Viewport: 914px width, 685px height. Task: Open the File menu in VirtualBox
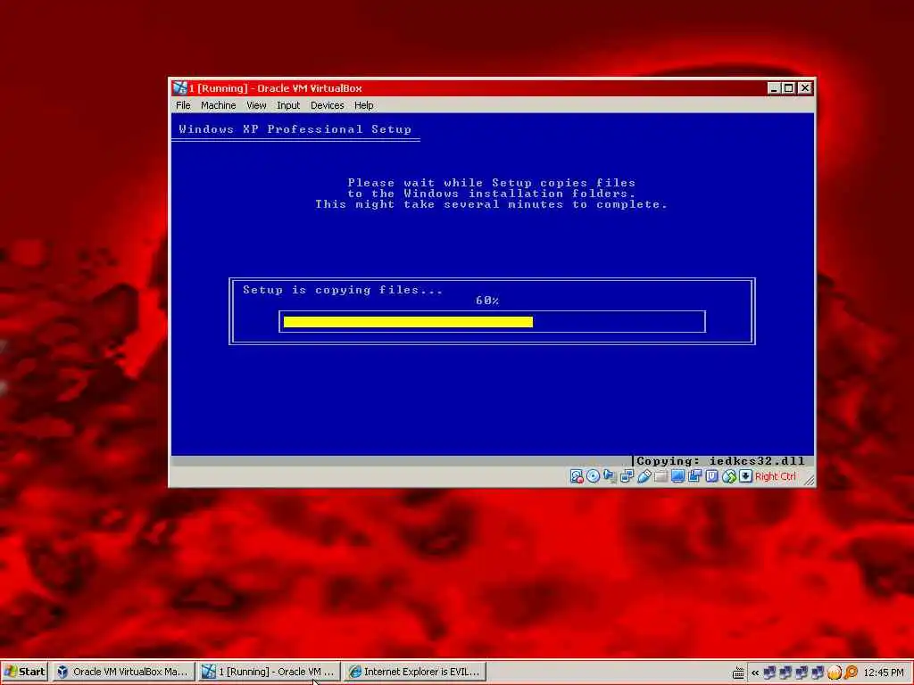pyautogui.click(x=183, y=105)
